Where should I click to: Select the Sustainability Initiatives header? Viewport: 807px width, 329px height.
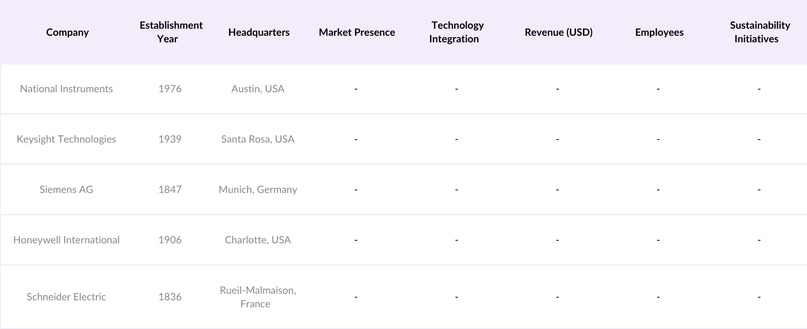pos(759,32)
